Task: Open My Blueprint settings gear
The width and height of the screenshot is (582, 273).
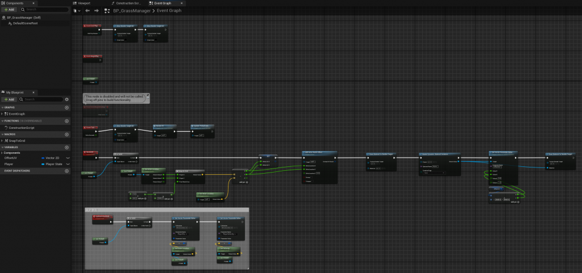Action: [x=66, y=99]
